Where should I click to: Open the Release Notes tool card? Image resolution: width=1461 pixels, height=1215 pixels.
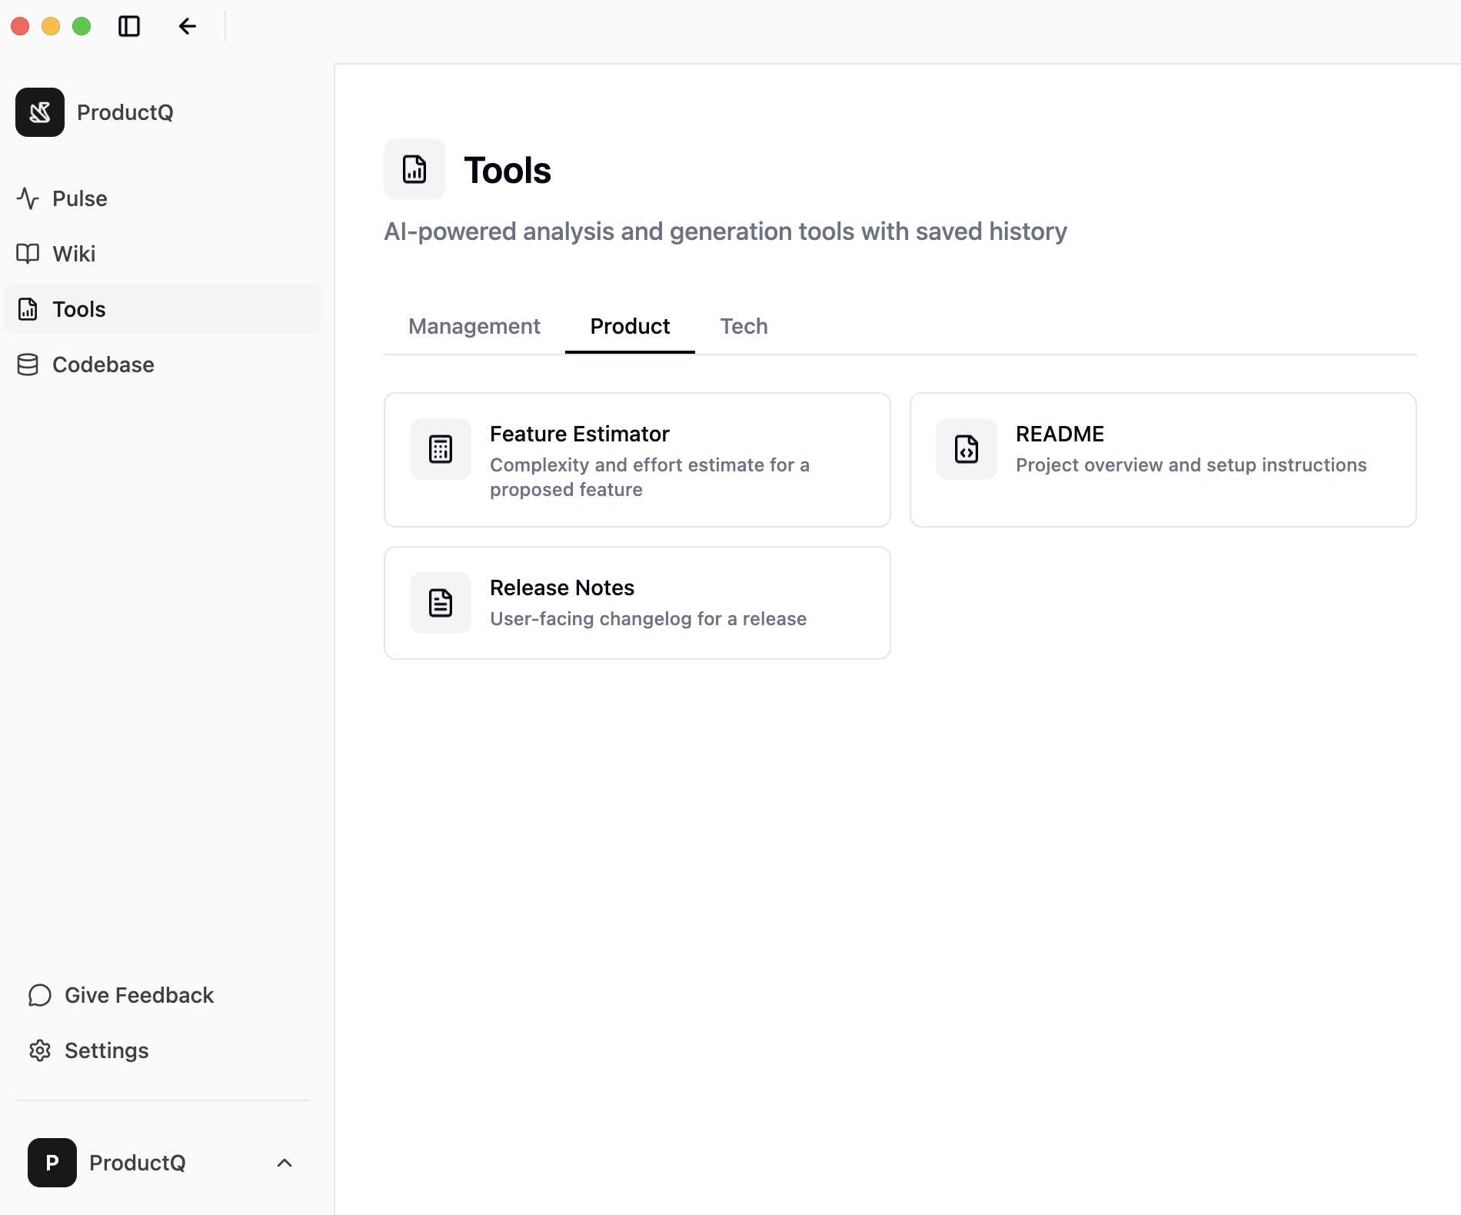tap(637, 603)
